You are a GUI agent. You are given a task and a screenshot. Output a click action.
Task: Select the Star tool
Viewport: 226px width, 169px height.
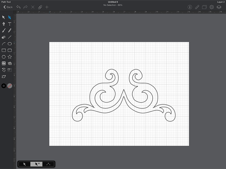tap(10, 57)
